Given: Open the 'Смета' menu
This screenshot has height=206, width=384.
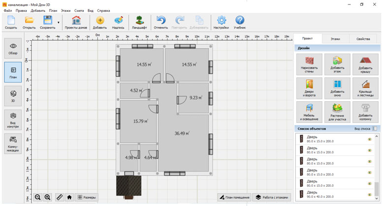Looking at the screenshot, I should [x=79, y=10].
